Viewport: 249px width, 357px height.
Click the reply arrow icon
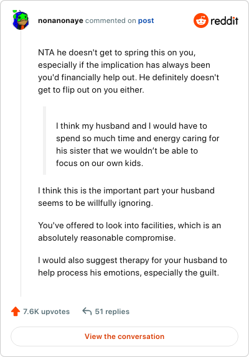click(x=87, y=311)
